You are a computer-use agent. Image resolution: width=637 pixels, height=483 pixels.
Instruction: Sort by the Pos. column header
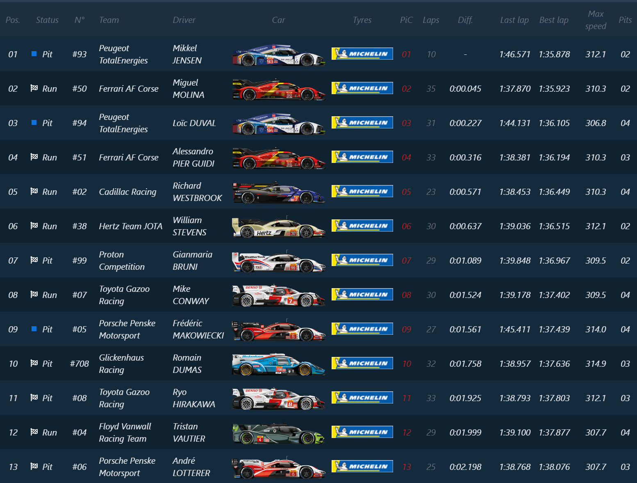[x=13, y=20]
